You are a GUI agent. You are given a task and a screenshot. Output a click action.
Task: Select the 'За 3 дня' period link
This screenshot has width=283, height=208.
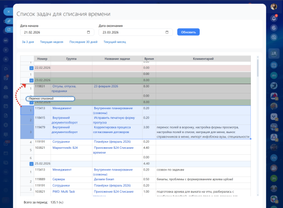pos(28,42)
